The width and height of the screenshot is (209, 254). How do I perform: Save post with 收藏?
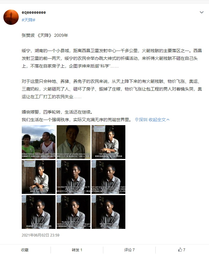tap(25, 250)
